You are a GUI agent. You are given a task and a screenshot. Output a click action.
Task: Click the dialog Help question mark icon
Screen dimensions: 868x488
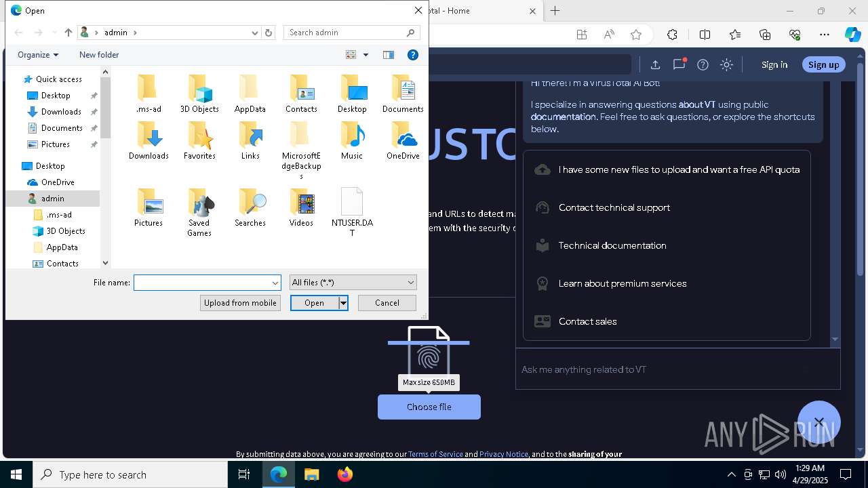tap(412, 55)
